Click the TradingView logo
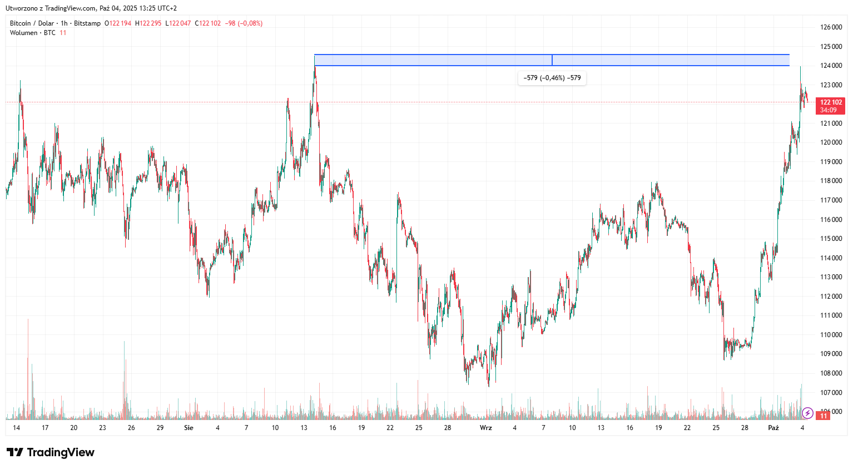The width and height of the screenshot is (853, 469). [51, 452]
